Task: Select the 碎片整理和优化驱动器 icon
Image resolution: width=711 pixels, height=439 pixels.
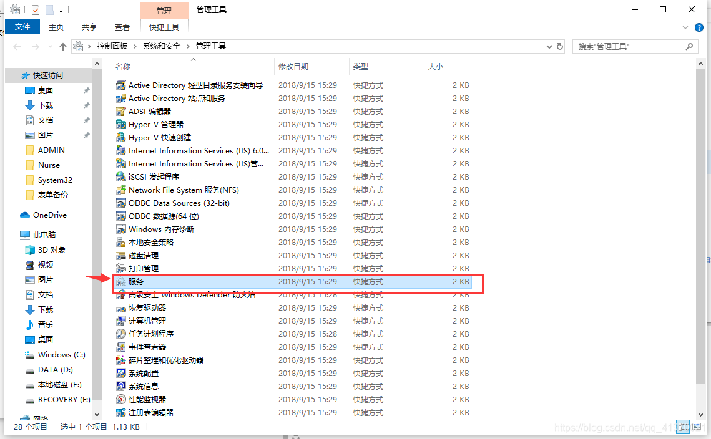Action: tap(120, 360)
